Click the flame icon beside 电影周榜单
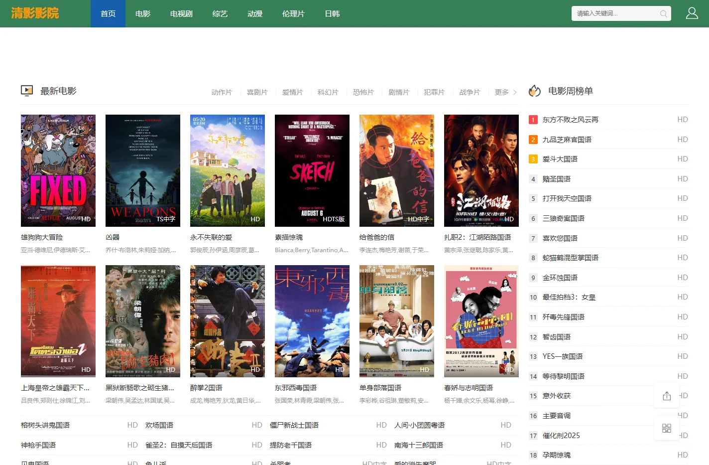 [535, 91]
